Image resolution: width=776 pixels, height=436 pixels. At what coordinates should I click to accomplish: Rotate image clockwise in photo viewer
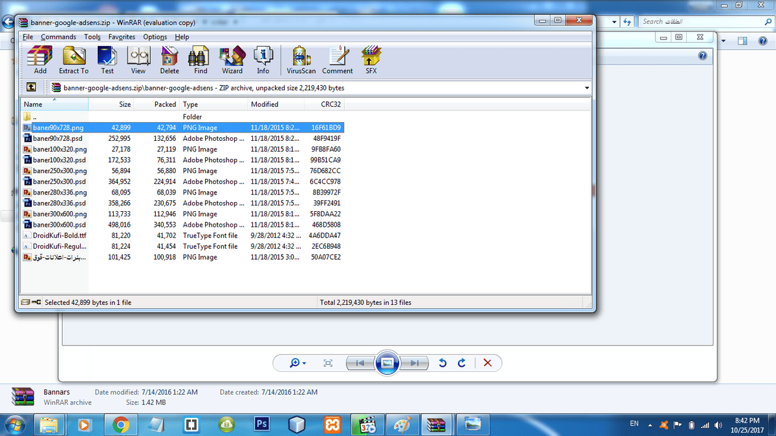462,363
